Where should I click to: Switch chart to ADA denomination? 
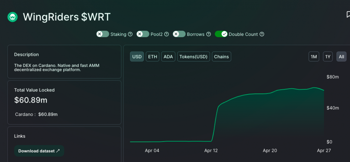point(168,57)
